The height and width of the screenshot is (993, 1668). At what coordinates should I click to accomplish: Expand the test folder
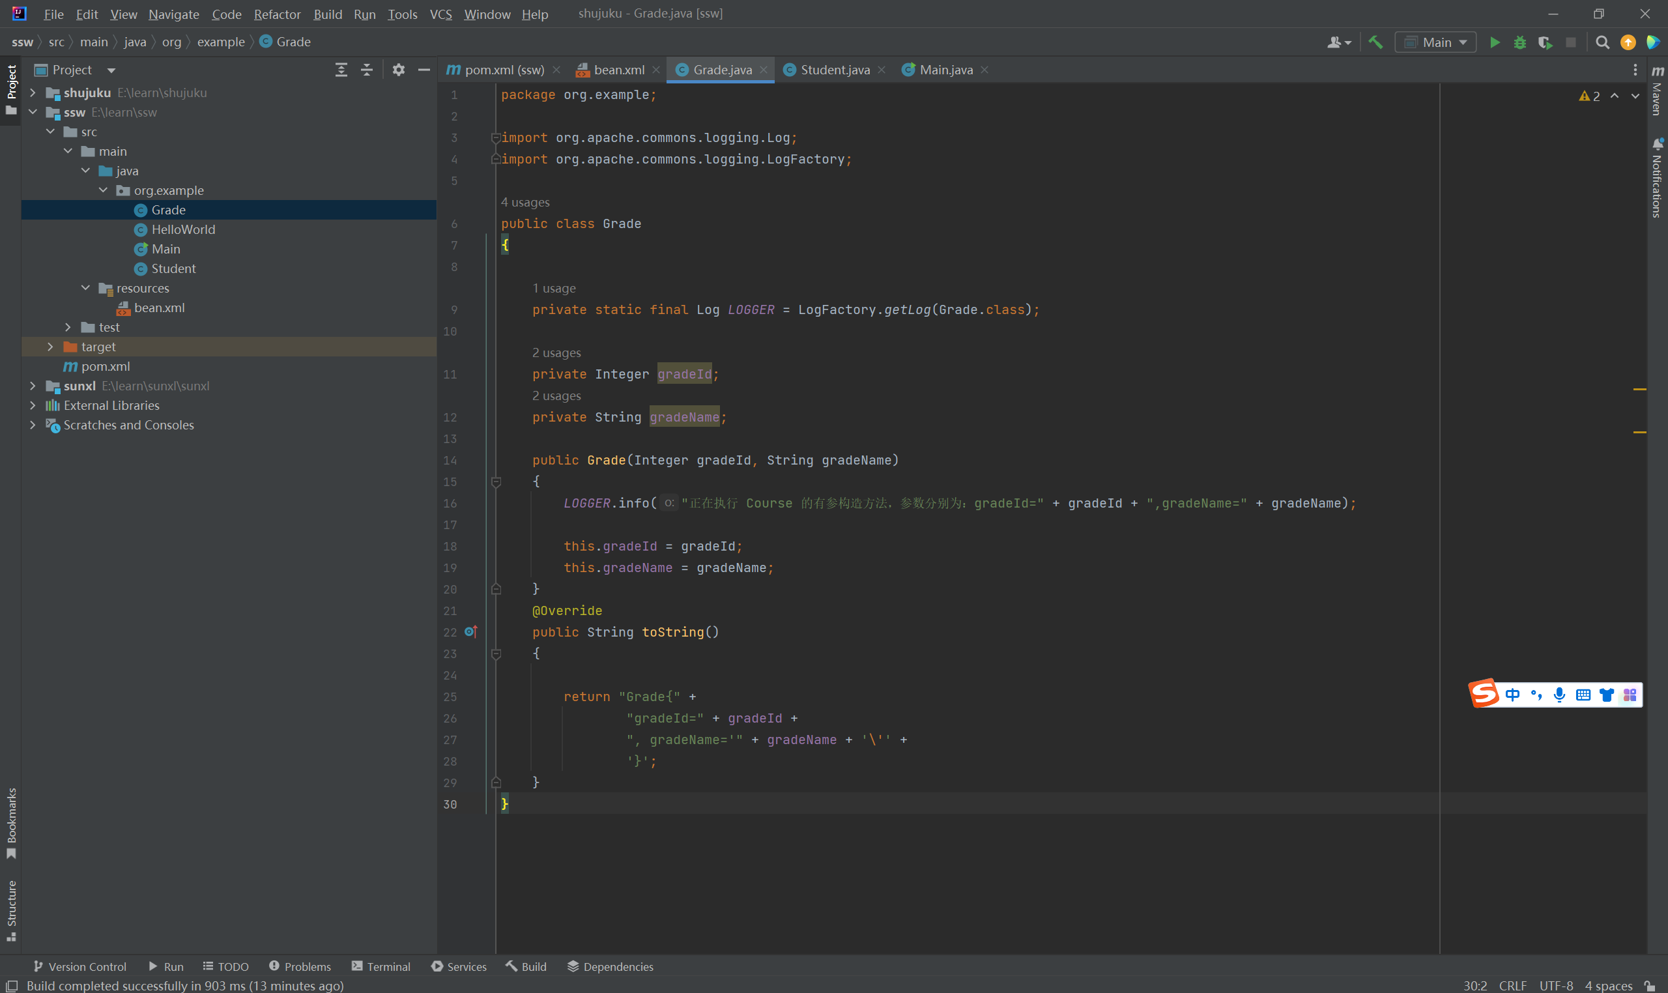click(x=68, y=326)
